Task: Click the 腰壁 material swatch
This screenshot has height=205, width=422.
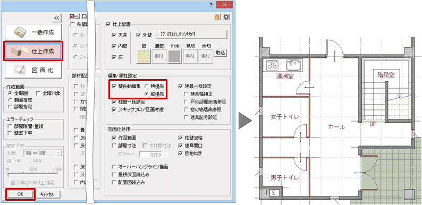Action: (x=159, y=56)
